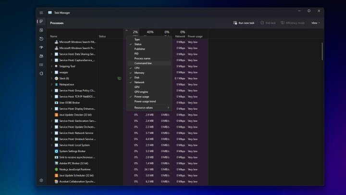This screenshot has height=195, width=346.
Task: Open the Services page icon
Action: pos(41,73)
